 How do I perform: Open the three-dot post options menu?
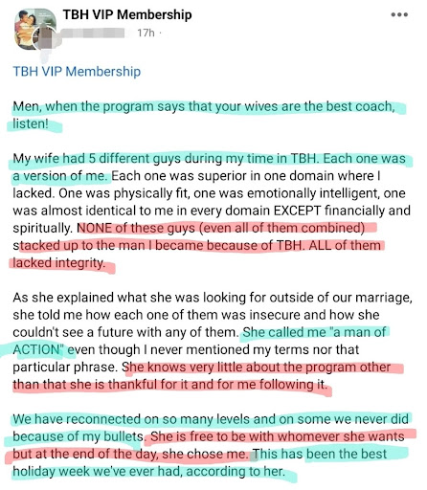(399, 14)
